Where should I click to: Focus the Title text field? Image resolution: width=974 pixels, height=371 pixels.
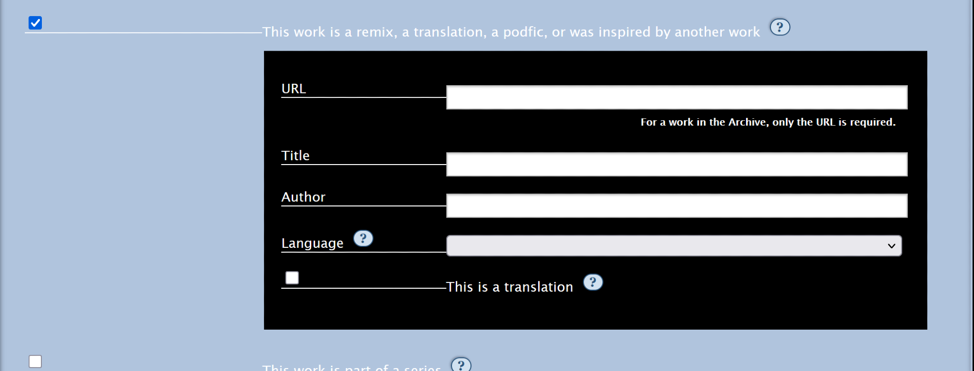coord(676,165)
